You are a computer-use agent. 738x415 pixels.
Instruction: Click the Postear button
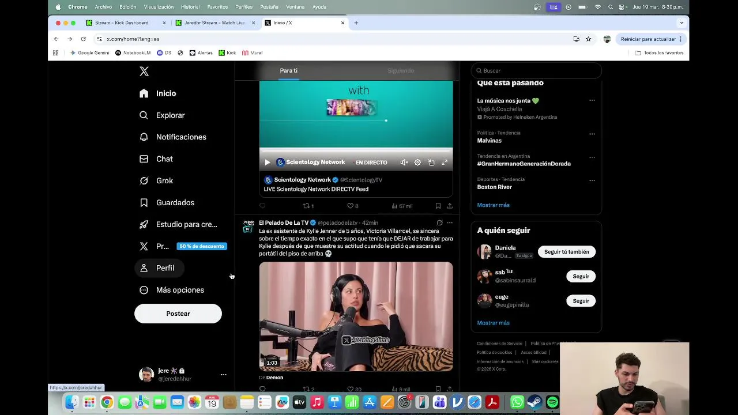pyautogui.click(x=178, y=314)
